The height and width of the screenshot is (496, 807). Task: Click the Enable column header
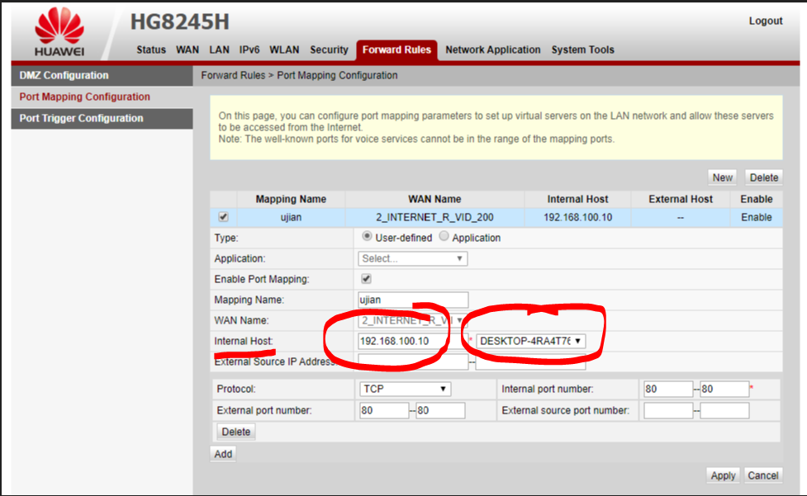[x=756, y=199]
